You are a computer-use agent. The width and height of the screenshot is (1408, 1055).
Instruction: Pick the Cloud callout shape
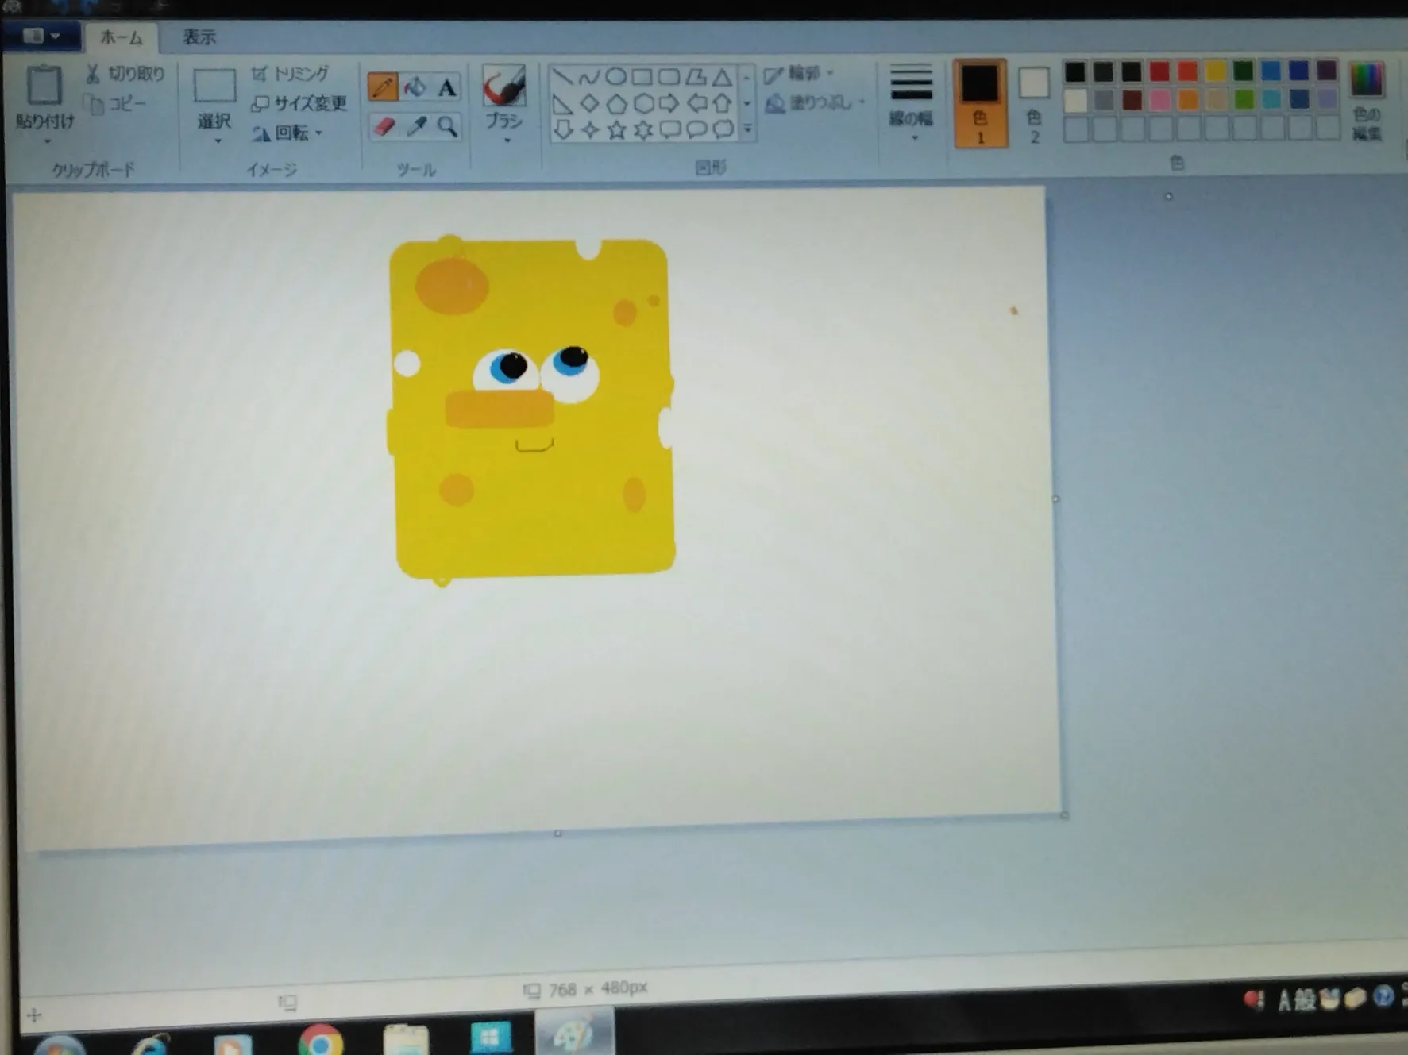coord(723,129)
